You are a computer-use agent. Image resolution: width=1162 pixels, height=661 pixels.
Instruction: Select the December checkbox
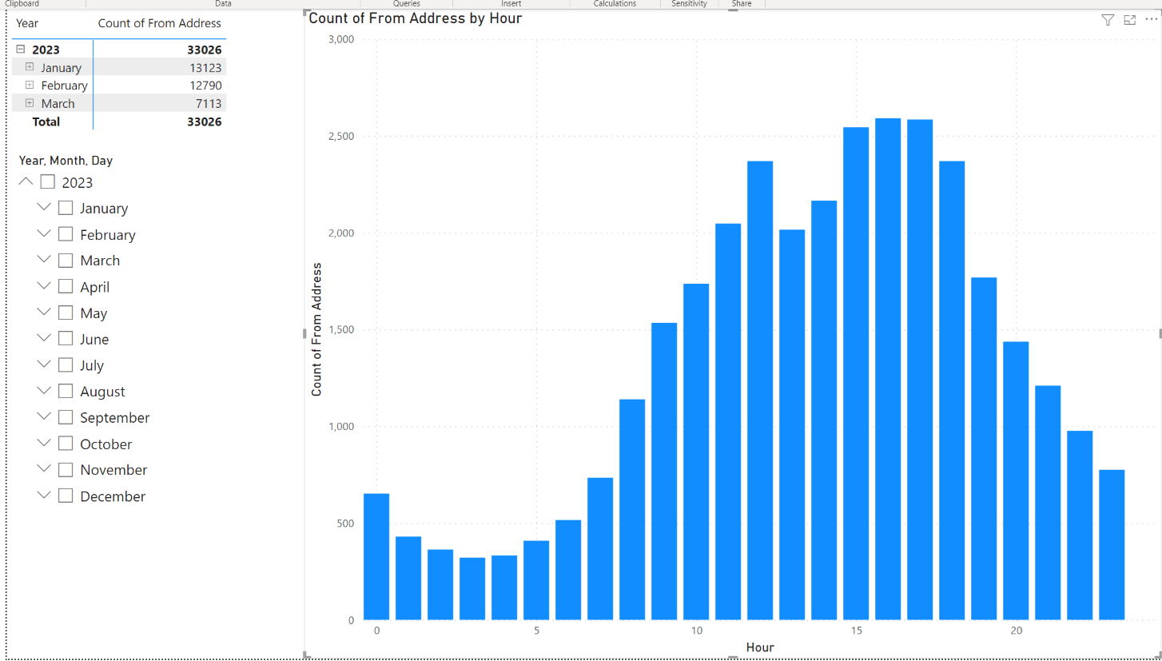click(66, 496)
